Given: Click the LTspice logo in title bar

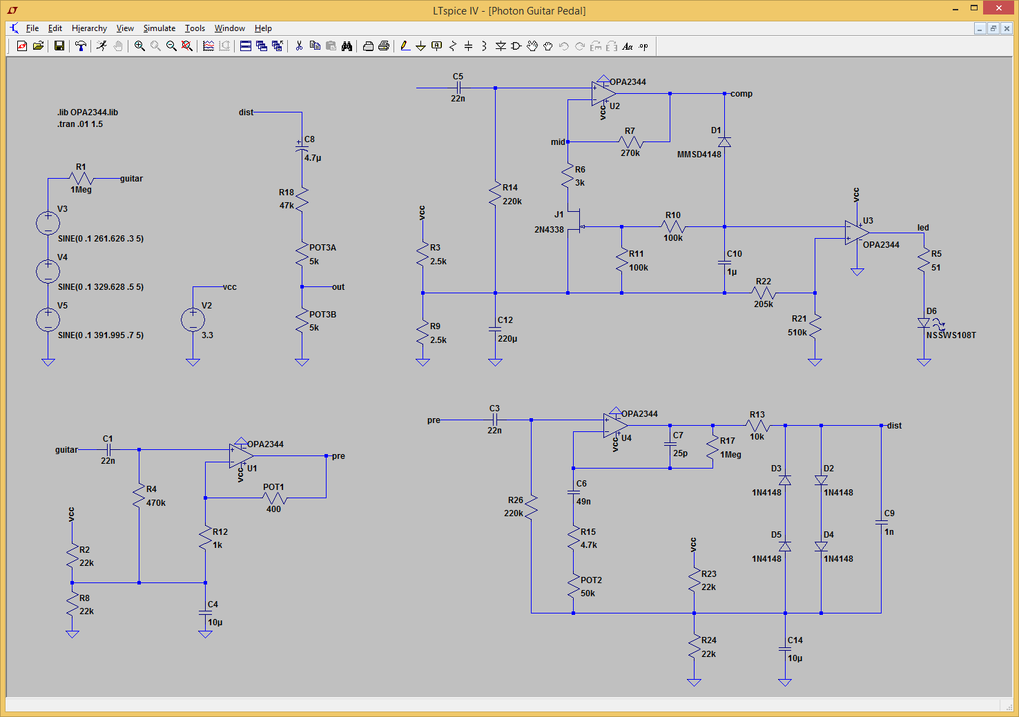Looking at the screenshot, I should coord(12,10).
